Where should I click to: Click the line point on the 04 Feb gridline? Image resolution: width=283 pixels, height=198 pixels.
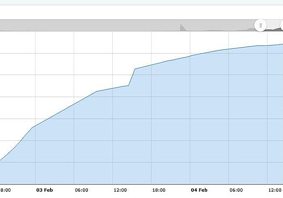[190, 56]
